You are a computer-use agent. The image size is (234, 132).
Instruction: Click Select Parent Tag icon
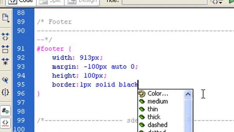[x=5, y=80]
